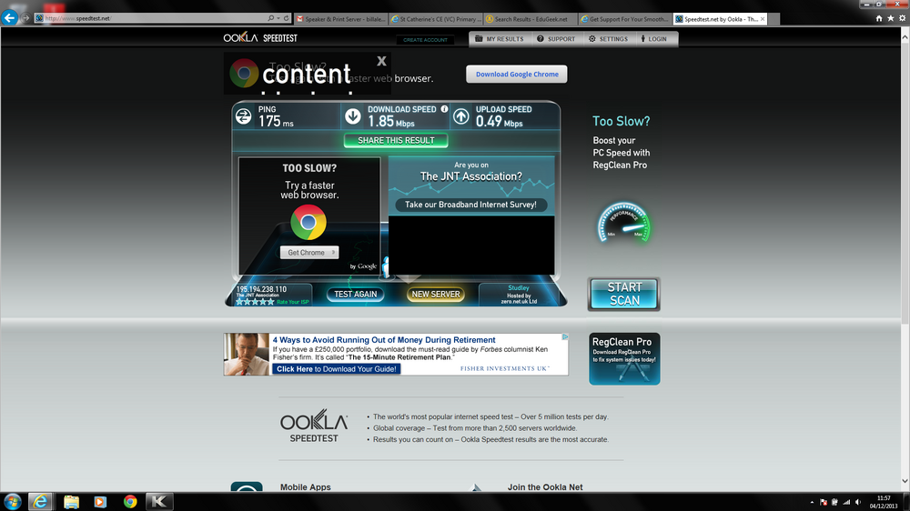Open 4 Ways to Avoid Running Out of Money link

(384, 340)
